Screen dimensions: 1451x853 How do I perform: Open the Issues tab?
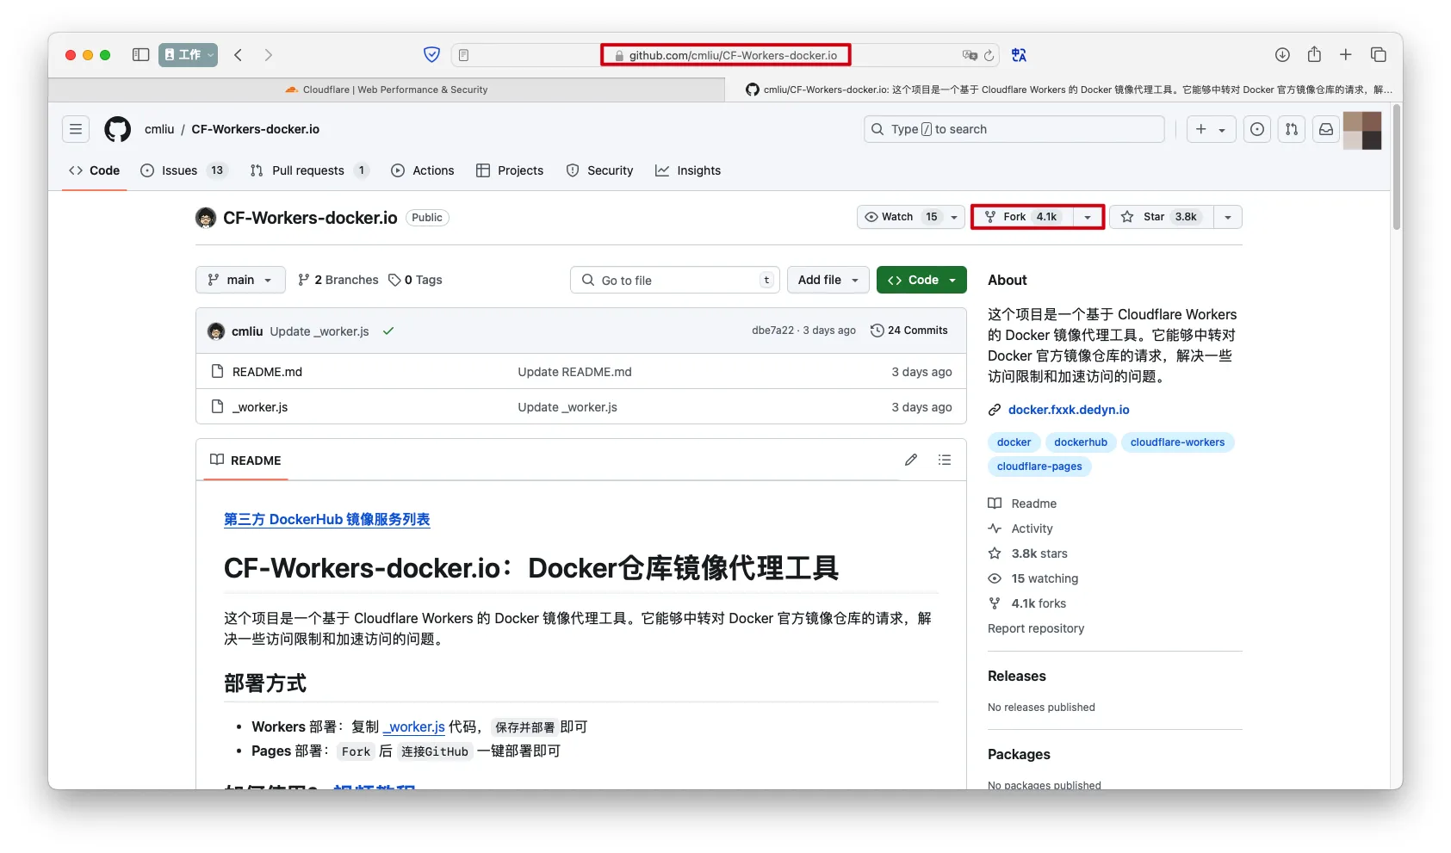click(x=183, y=170)
